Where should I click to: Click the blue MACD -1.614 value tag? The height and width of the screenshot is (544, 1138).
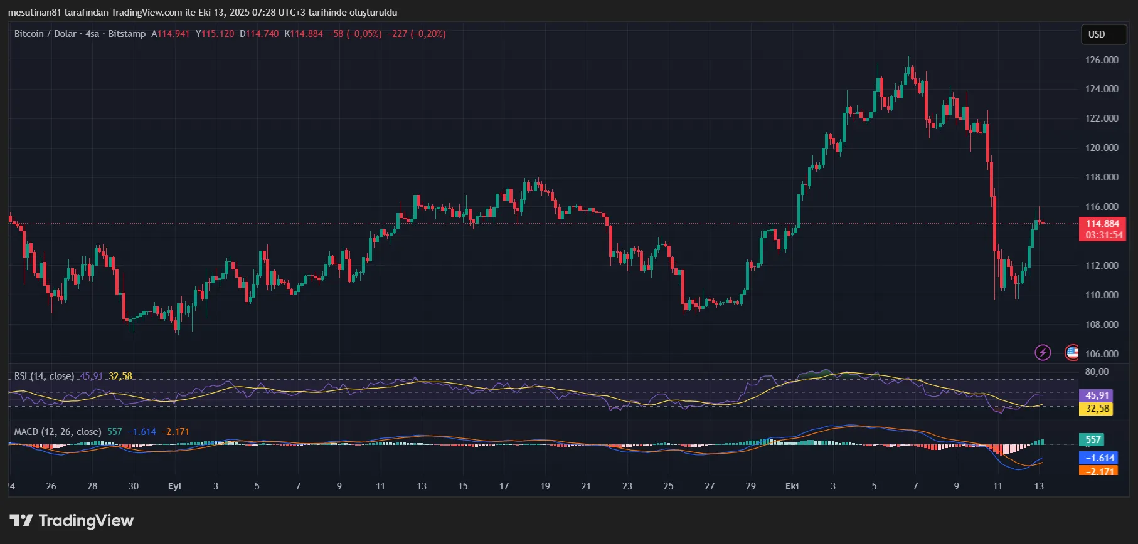click(1098, 458)
